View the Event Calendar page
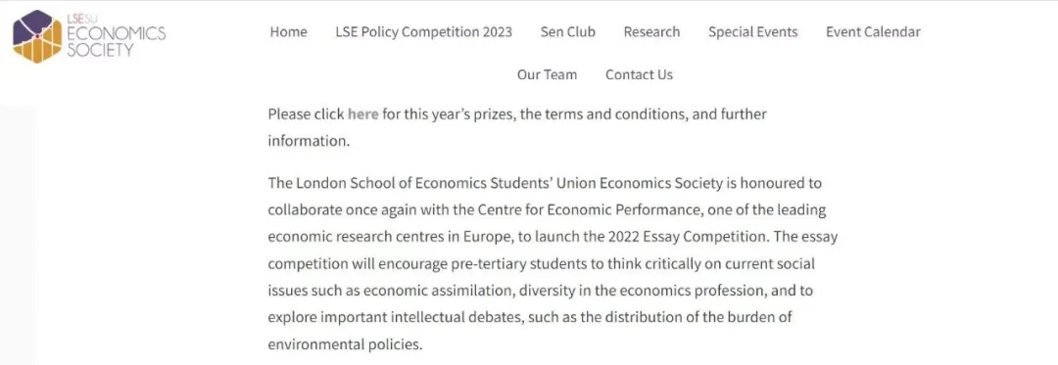The height and width of the screenshot is (365, 1058). tap(873, 31)
